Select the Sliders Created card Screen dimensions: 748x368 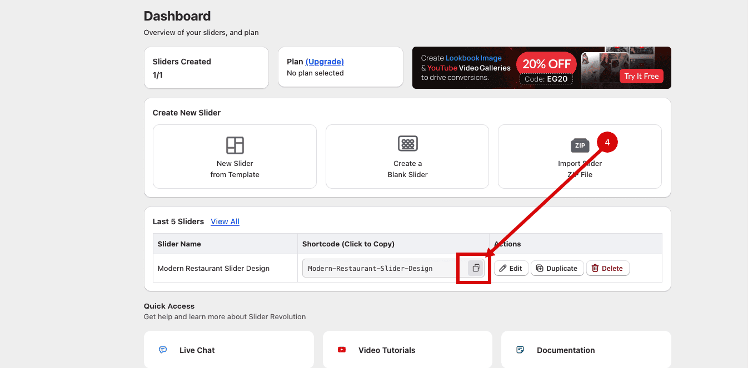(x=206, y=68)
